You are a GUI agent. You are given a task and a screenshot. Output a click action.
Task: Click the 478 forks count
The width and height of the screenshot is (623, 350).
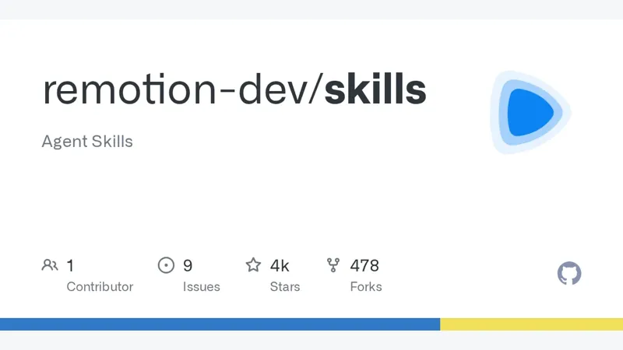(364, 265)
